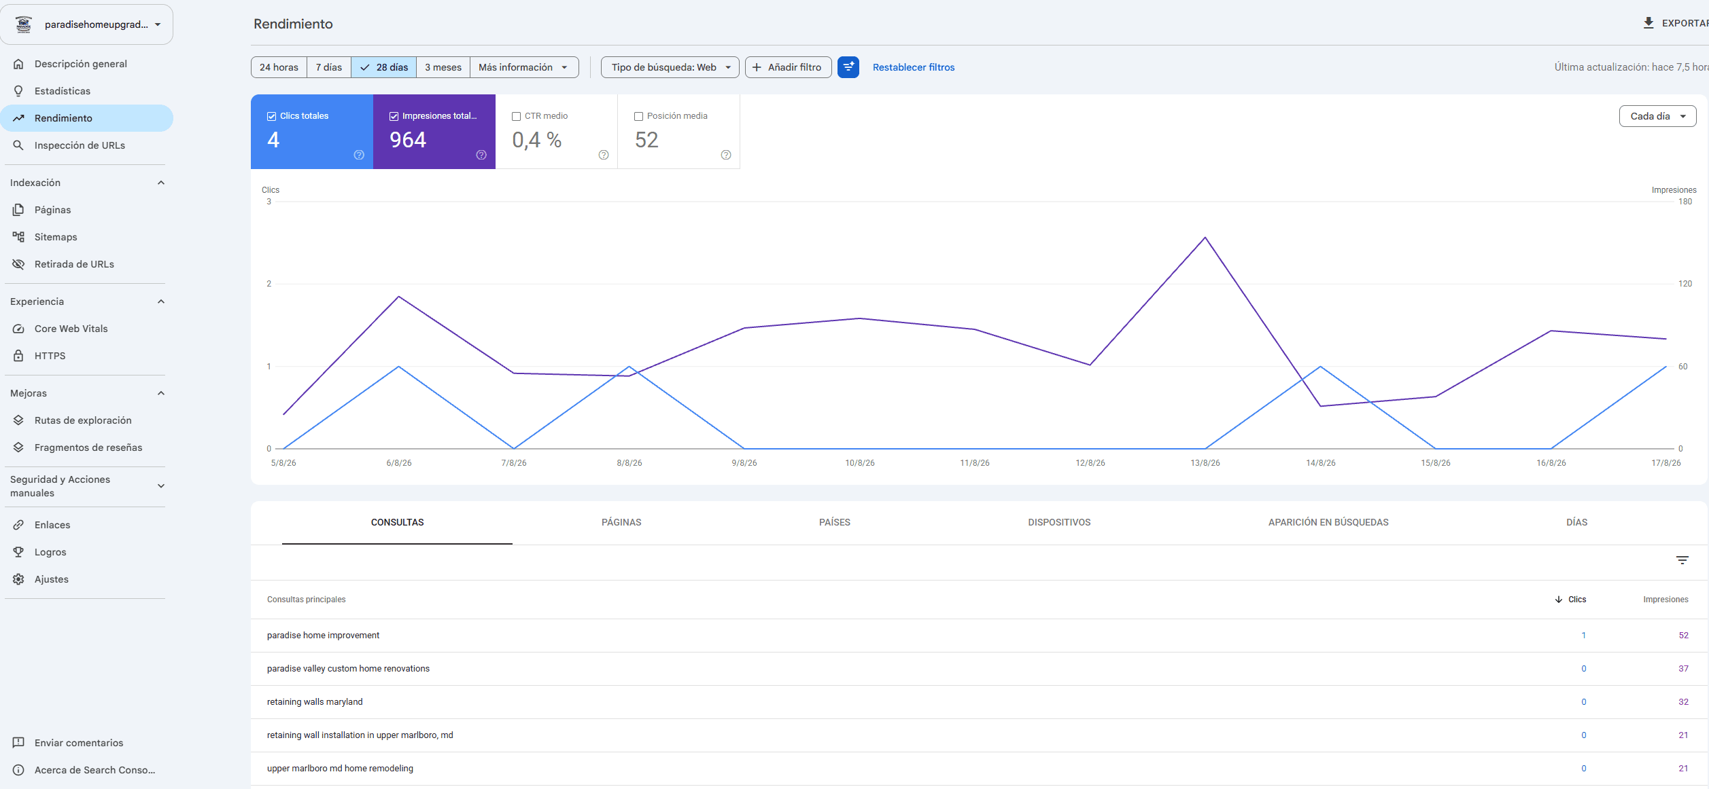Click the impressions peak point above 13/8/26
Screen dimensions: 1709x789
coord(1205,237)
